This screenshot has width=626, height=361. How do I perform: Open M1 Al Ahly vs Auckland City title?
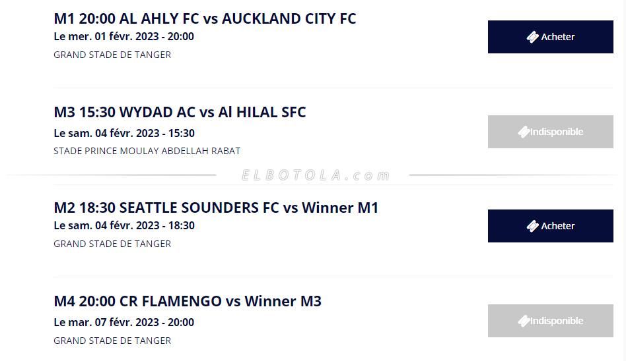tap(205, 18)
